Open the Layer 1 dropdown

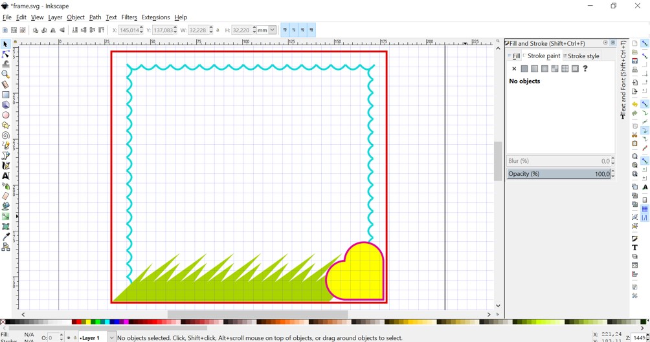point(111,337)
